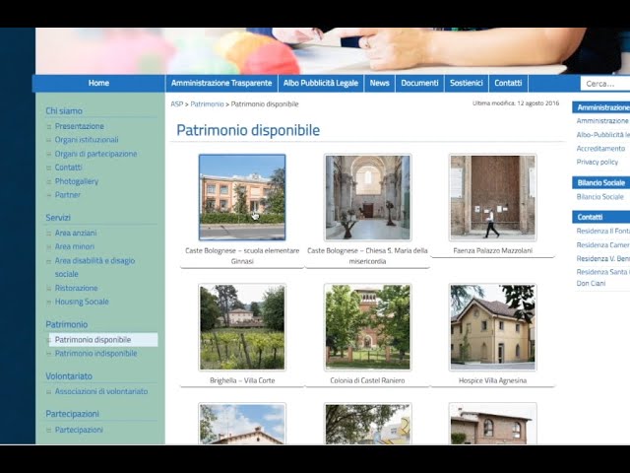Screen dimensions: 630x473
Task: Open the Chiesa S. Maria della misericordia photo
Action: pos(367,197)
